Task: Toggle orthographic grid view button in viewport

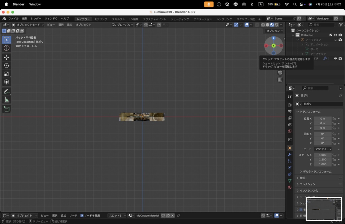Action: tap(280, 80)
